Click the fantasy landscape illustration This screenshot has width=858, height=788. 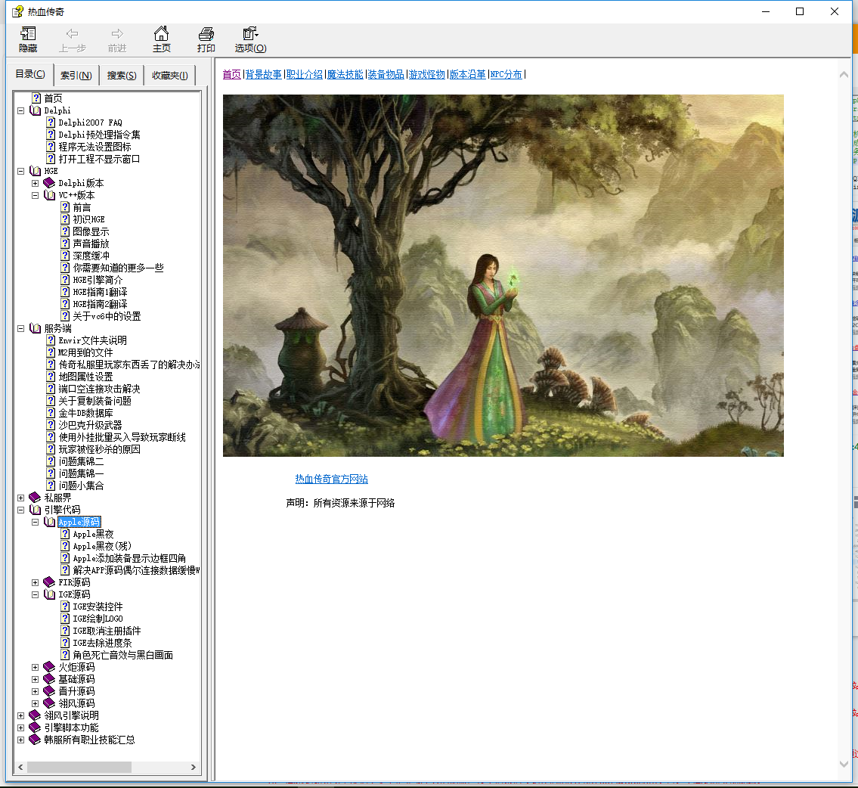coord(503,275)
